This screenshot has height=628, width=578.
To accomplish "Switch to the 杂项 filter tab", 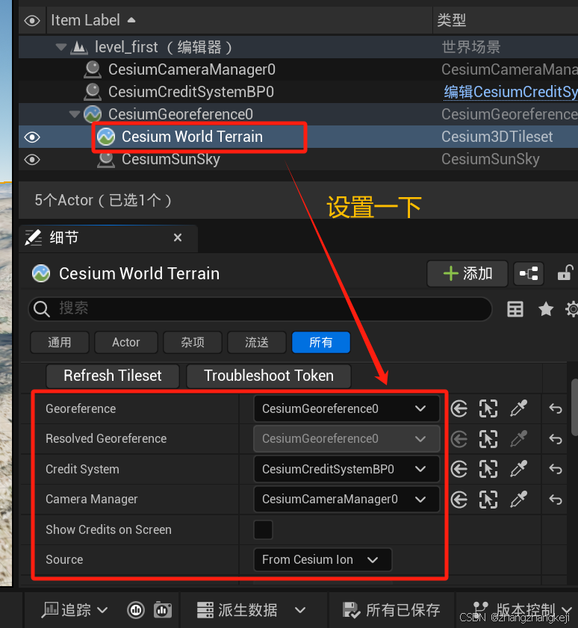I will coord(193,343).
